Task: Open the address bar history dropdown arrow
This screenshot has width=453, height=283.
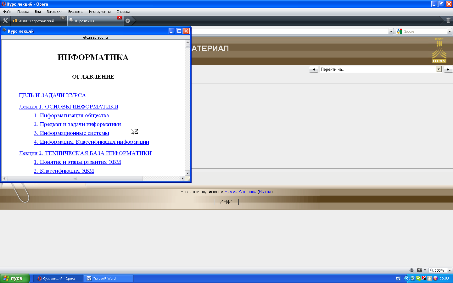Action: pos(391,31)
